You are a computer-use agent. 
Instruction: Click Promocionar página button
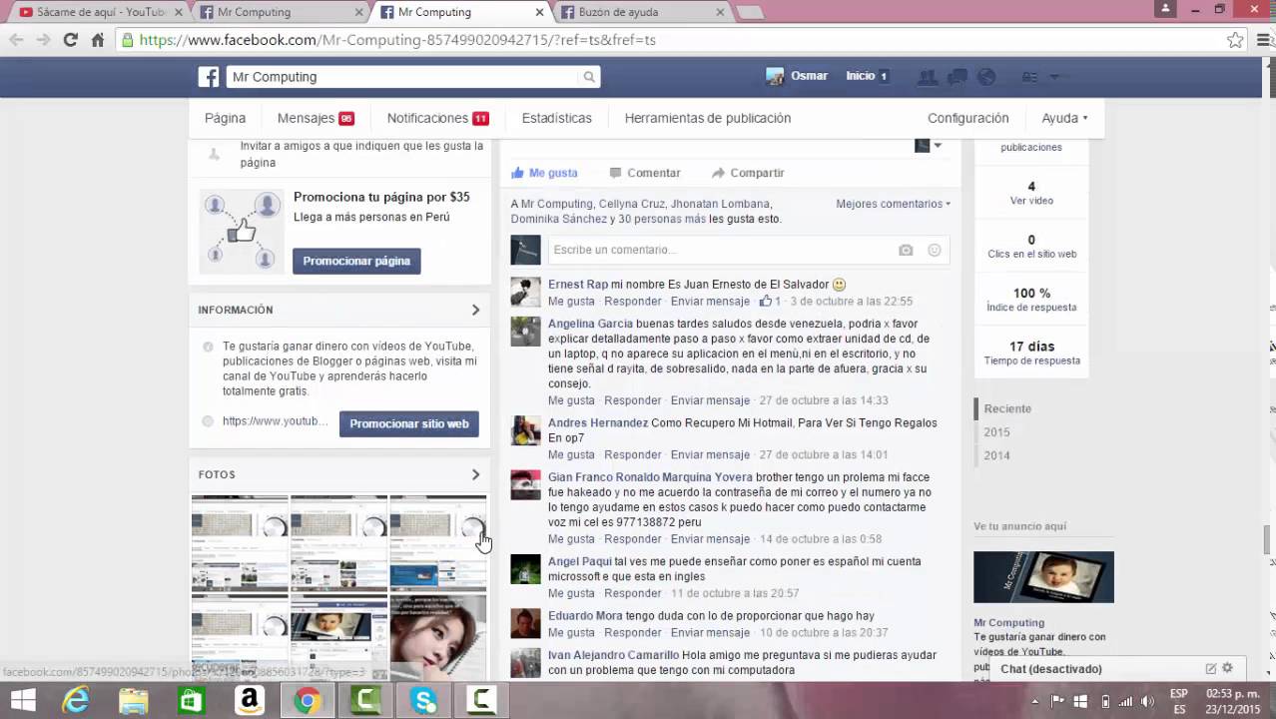356,261
